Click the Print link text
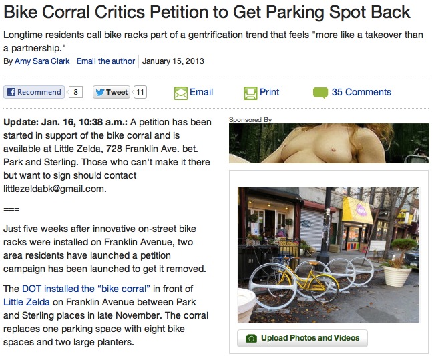Screen dimensions: 432x356 click(269, 92)
